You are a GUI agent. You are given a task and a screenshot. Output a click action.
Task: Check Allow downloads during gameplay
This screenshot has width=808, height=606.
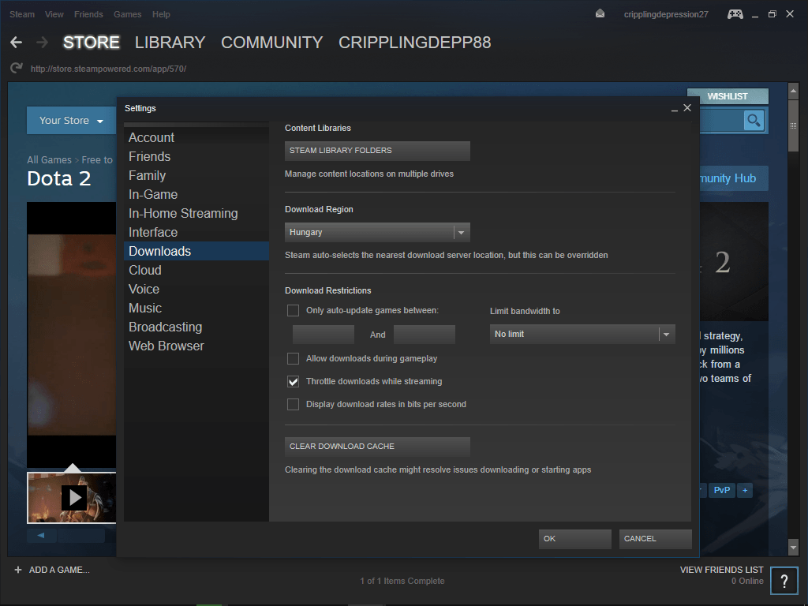coord(293,358)
